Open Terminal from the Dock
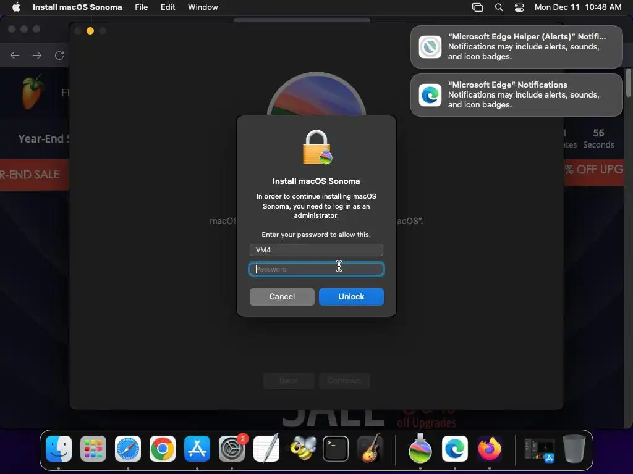Image resolution: width=633 pixels, height=474 pixels. pos(336,449)
